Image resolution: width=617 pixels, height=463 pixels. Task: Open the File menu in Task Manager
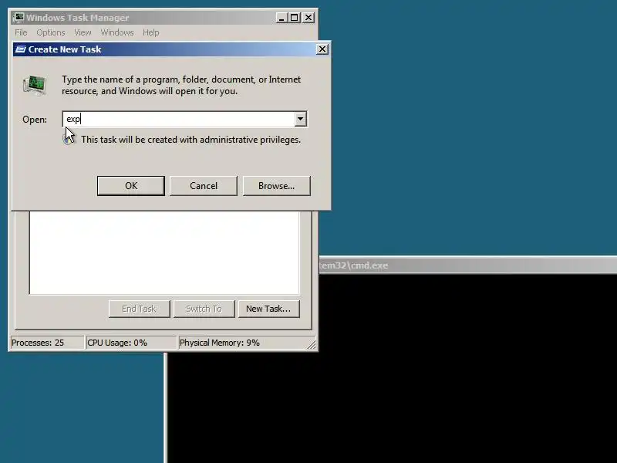[x=21, y=32]
